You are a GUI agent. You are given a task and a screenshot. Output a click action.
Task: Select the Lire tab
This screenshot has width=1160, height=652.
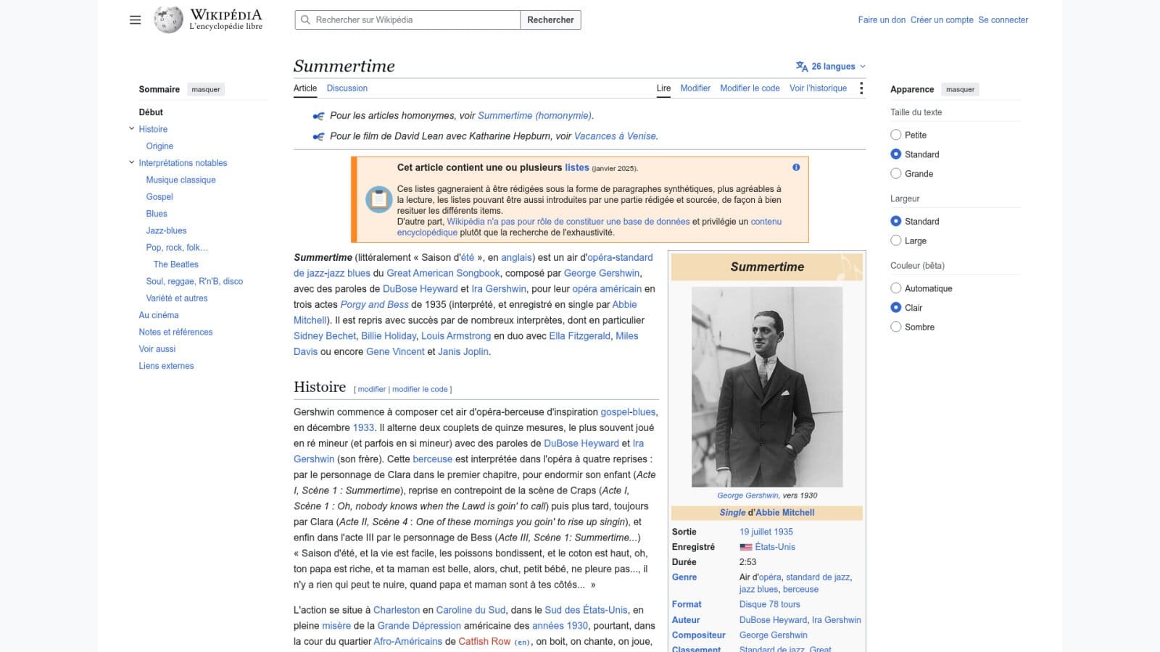point(663,88)
